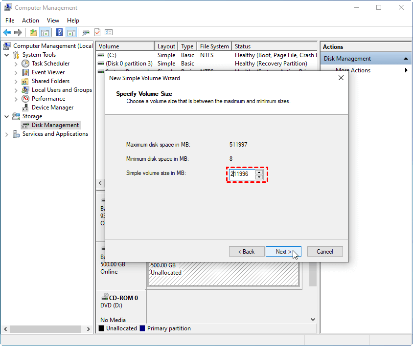Open the File menu

click(10, 20)
